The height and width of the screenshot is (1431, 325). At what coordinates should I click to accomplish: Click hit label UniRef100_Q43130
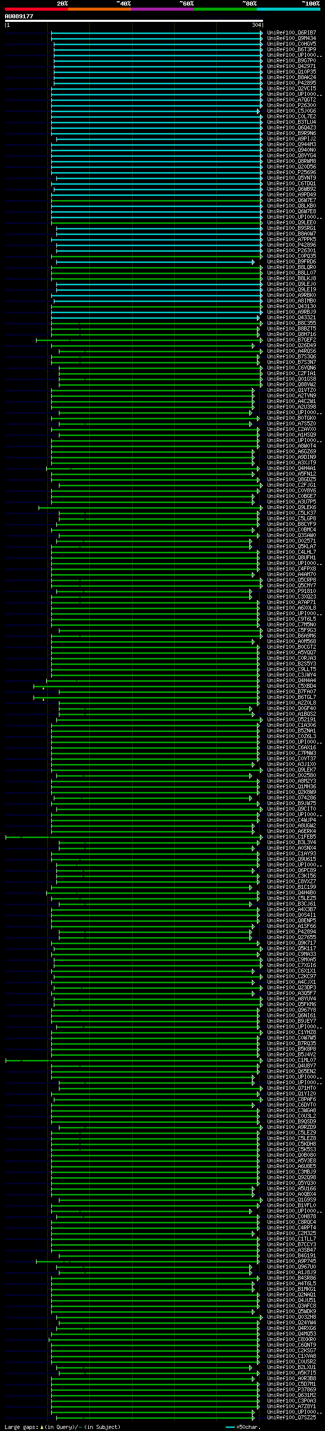[291, 307]
